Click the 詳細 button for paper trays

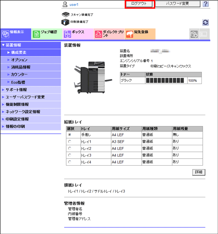(x=199, y=172)
